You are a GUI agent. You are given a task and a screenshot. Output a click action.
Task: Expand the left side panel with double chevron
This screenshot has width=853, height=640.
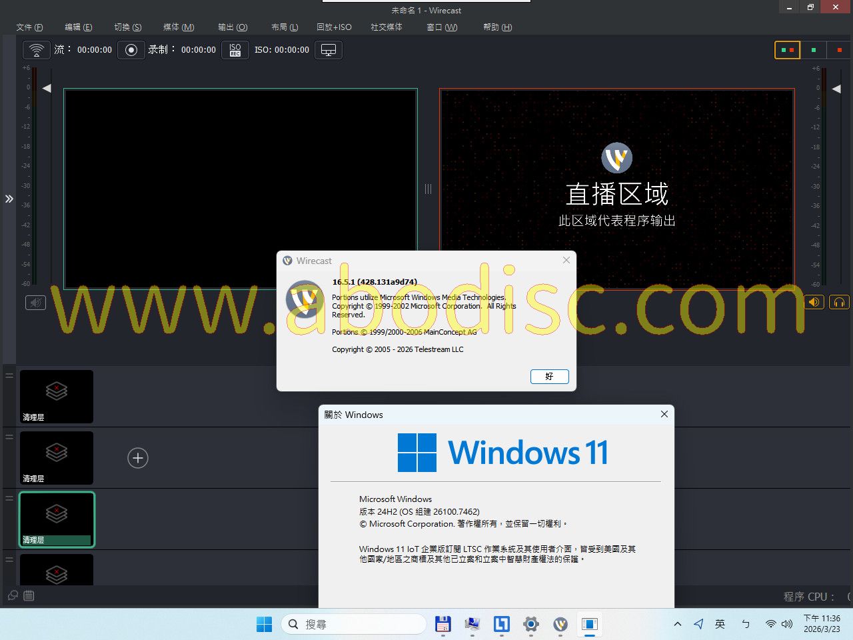coord(9,199)
